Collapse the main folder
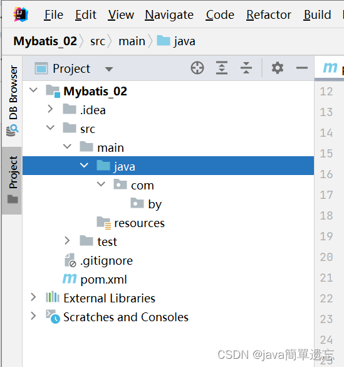 pos(67,147)
